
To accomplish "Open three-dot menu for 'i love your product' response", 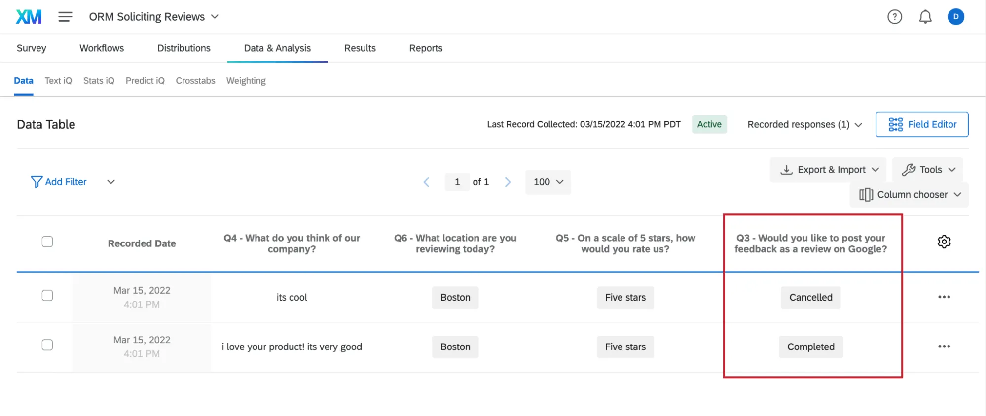I will [944, 347].
